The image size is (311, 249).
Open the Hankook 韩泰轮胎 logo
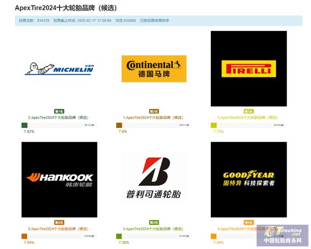(59, 180)
